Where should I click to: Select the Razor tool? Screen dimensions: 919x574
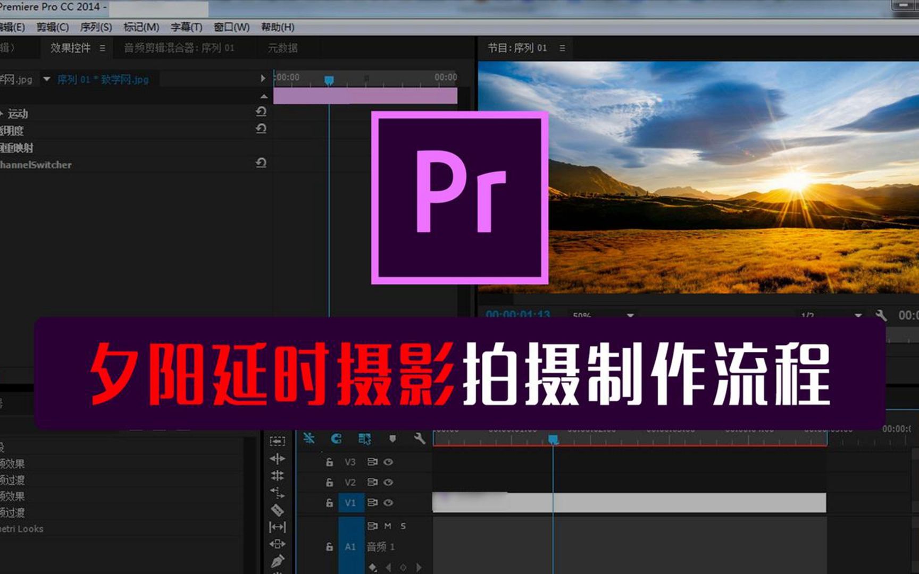click(277, 510)
